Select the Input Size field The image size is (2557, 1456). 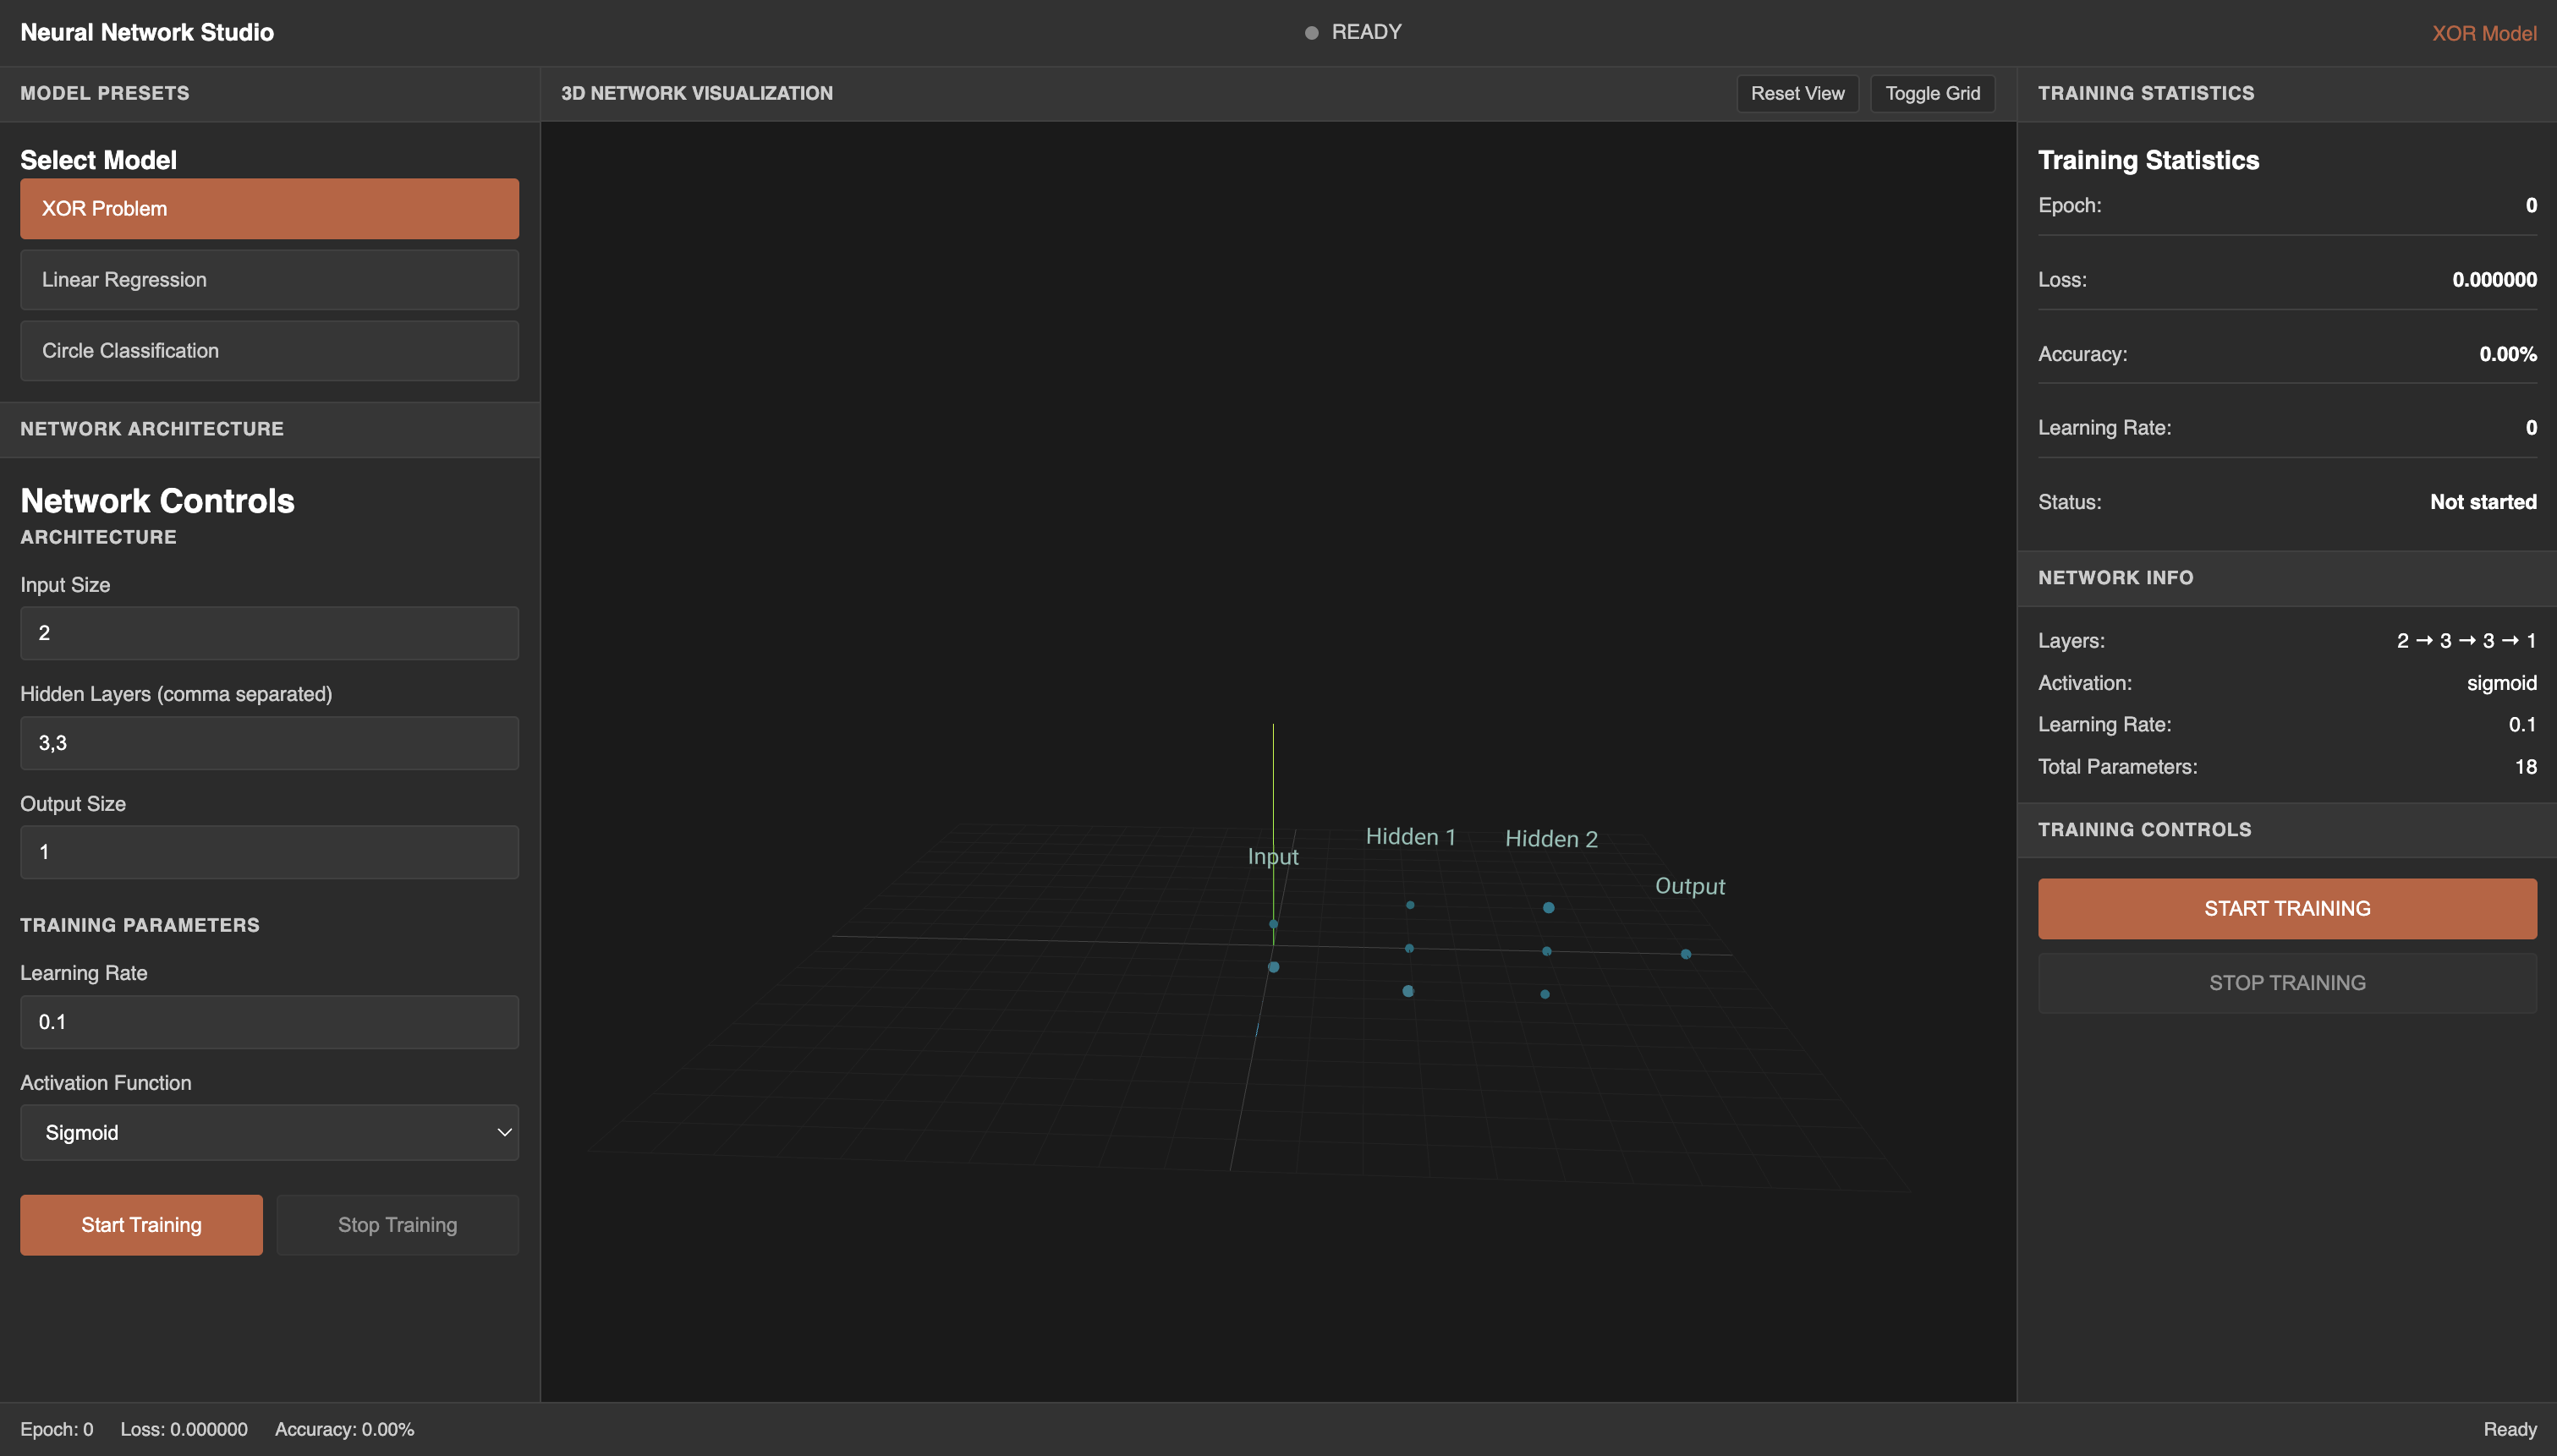click(268, 632)
